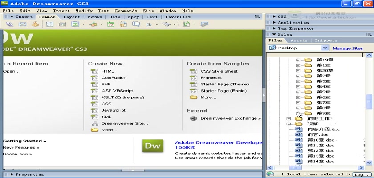This screenshot has height=178, width=374.
Task: Click the green Dw Developer Toolkit logo
Action: [153, 146]
